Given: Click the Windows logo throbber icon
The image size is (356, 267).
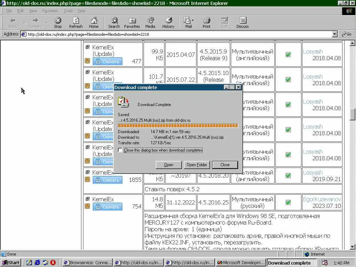Looking at the screenshot, I should (349, 11).
